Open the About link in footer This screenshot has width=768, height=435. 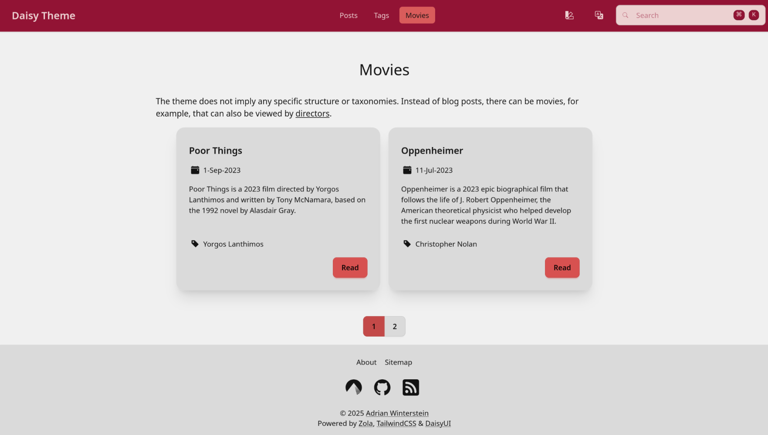(x=366, y=362)
